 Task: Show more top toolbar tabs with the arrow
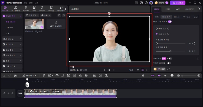coord(66,9)
